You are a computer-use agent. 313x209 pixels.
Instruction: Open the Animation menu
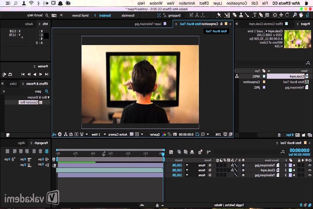tap(187, 3)
